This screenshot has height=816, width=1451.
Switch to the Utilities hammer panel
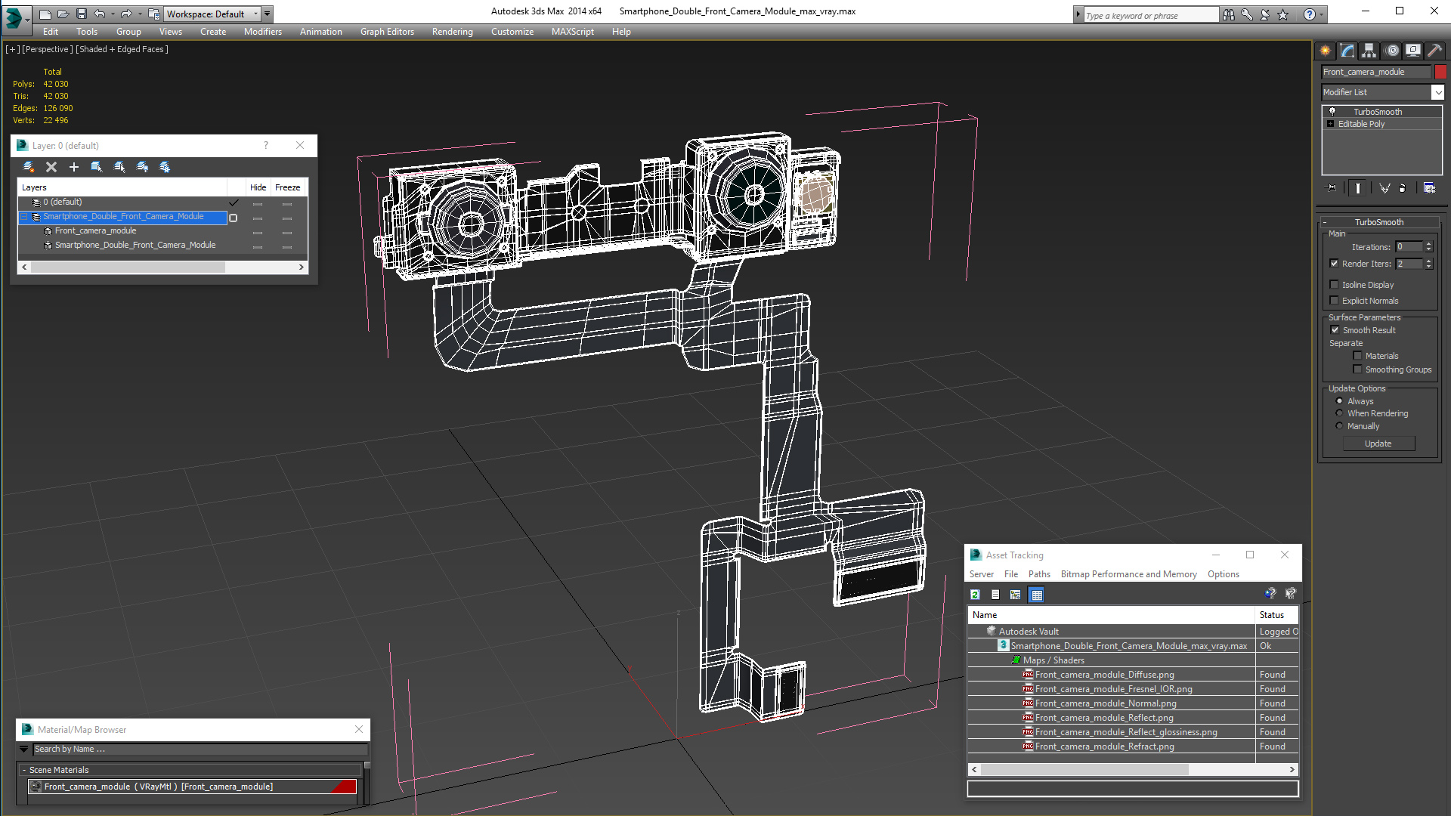(1434, 51)
